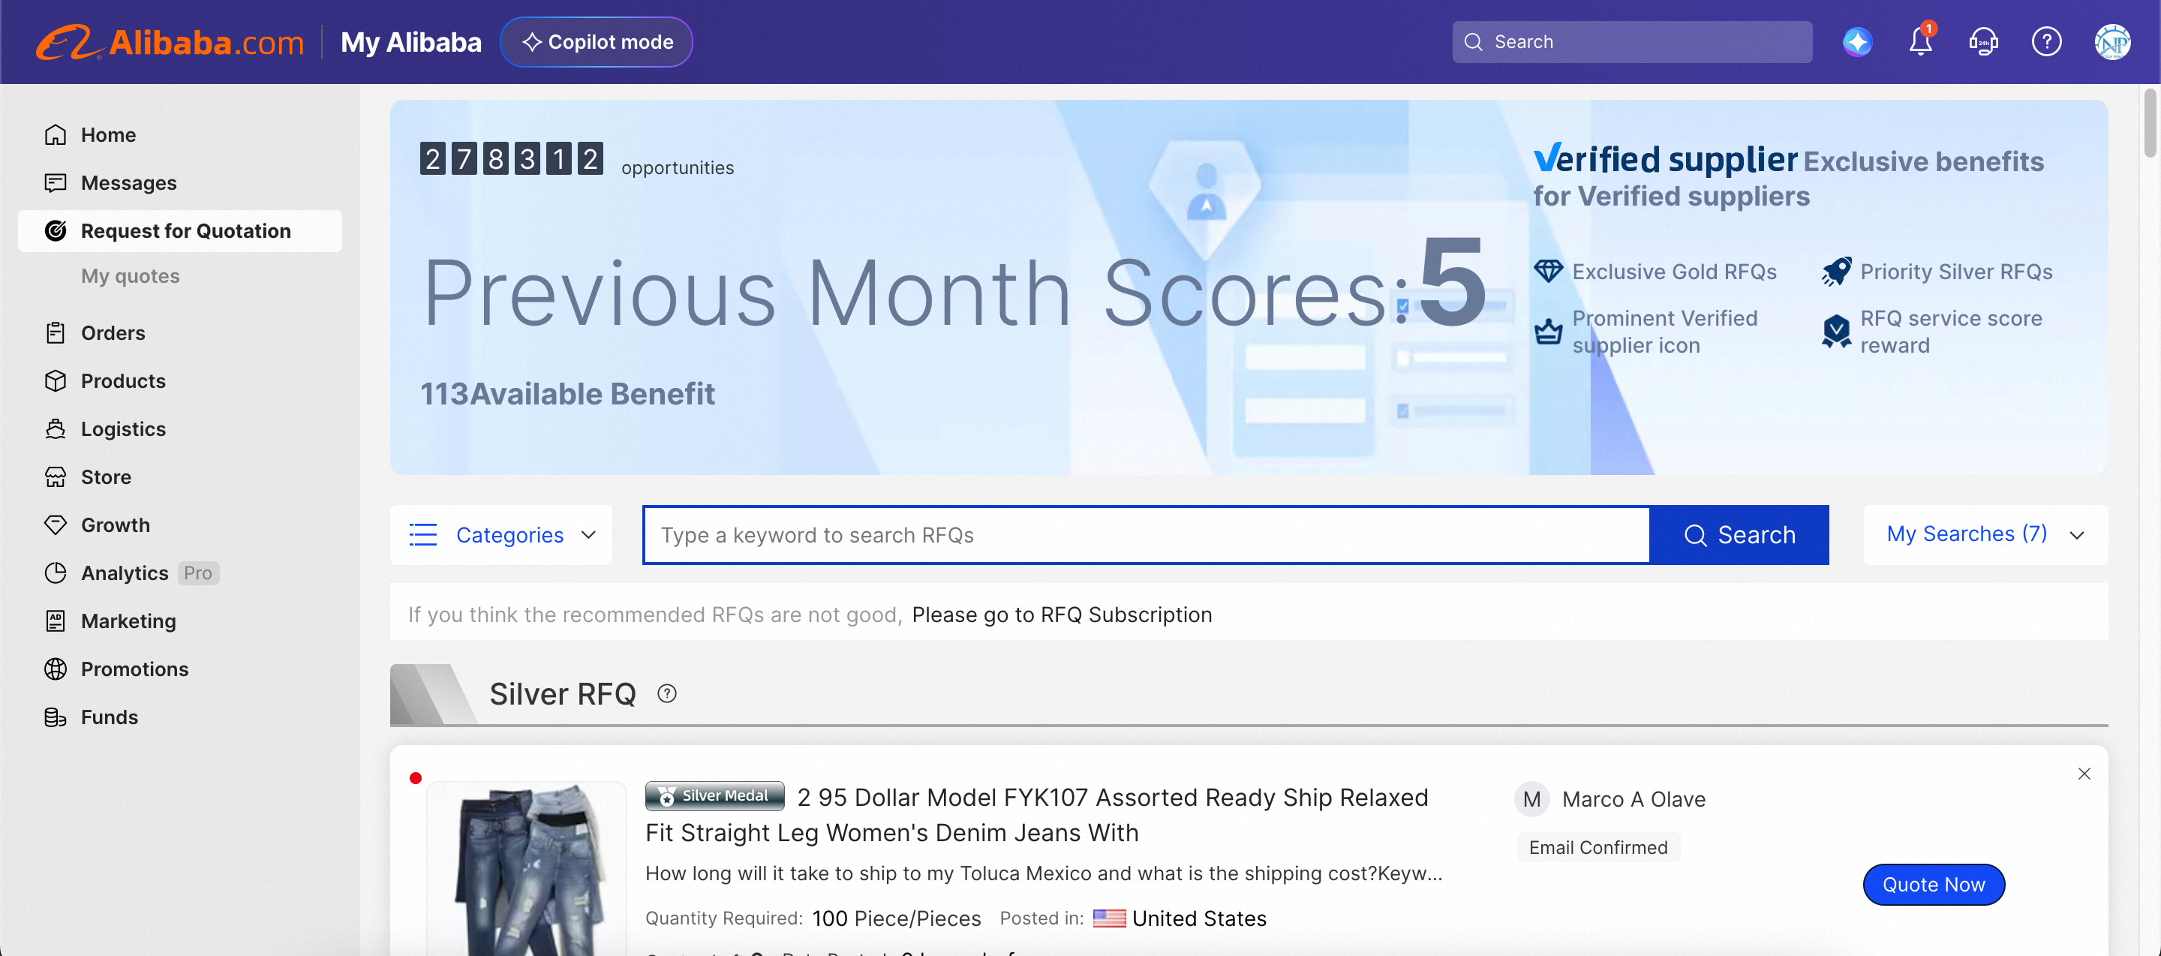Open the denim jeans product thumbnail
Viewport: 2161px width, 956px height.
point(527,869)
